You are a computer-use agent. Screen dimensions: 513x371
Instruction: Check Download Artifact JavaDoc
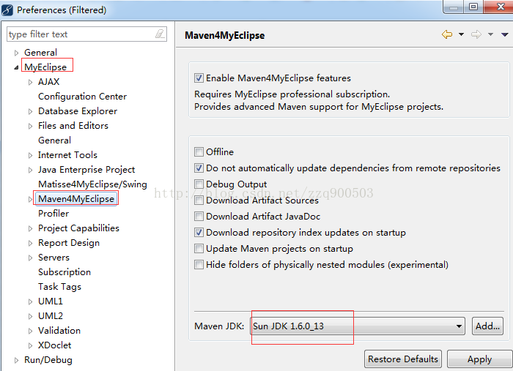click(199, 216)
